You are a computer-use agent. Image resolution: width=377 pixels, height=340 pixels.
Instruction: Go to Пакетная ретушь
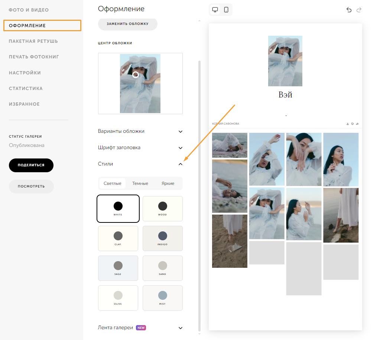tap(33, 41)
